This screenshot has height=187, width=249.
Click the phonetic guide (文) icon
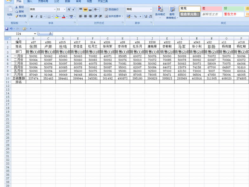pos(71,16)
